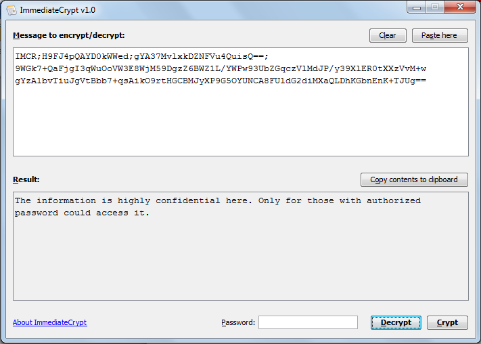
Task: Click the encrypted line ending in TJUg==
Action: point(221,80)
